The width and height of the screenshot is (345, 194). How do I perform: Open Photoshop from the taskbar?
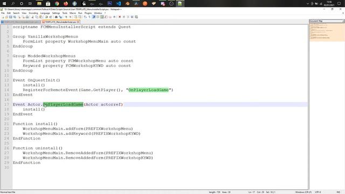pos(109,4)
